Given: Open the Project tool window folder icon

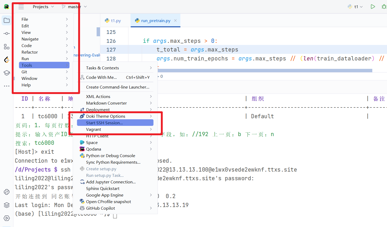Looking at the screenshot, I should 7,20.
